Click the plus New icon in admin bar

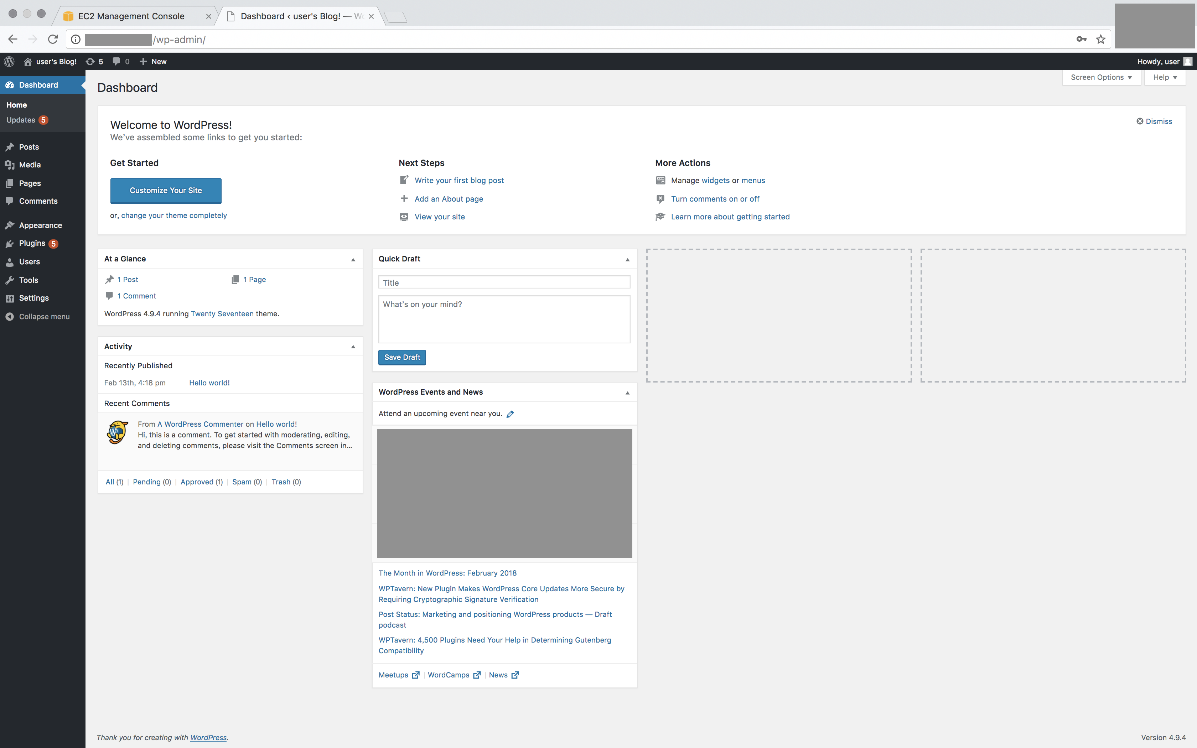point(143,61)
